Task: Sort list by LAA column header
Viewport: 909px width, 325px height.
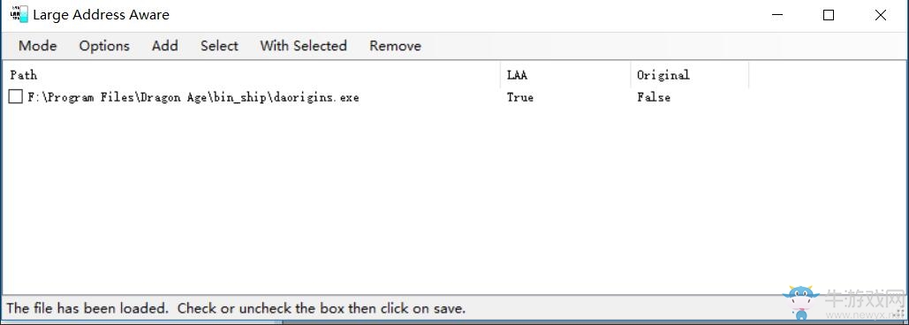Action: 565,75
